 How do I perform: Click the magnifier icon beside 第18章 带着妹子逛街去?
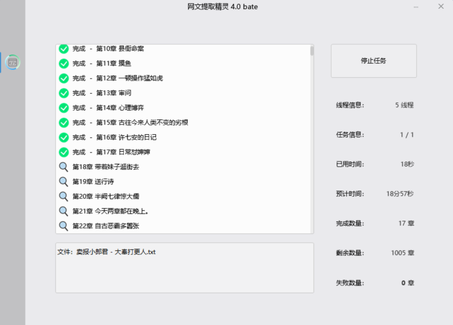tap(63, 167)
